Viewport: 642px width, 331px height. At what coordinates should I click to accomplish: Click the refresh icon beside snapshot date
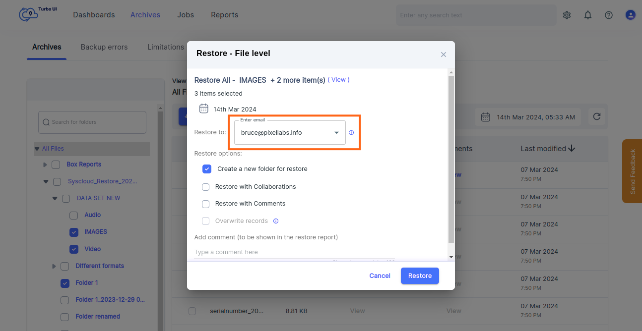[x=597, y=116]
